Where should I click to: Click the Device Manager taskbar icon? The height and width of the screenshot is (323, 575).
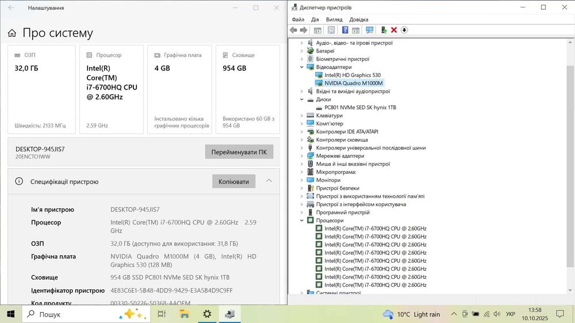tap(230, 314)
